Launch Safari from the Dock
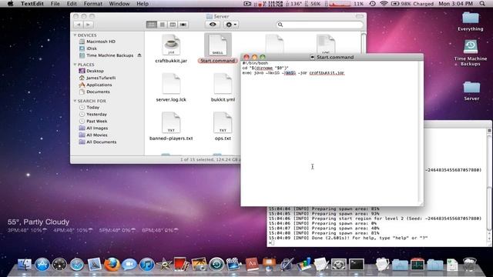Screen dimensions: 493x277 click(x=77, y=265)
